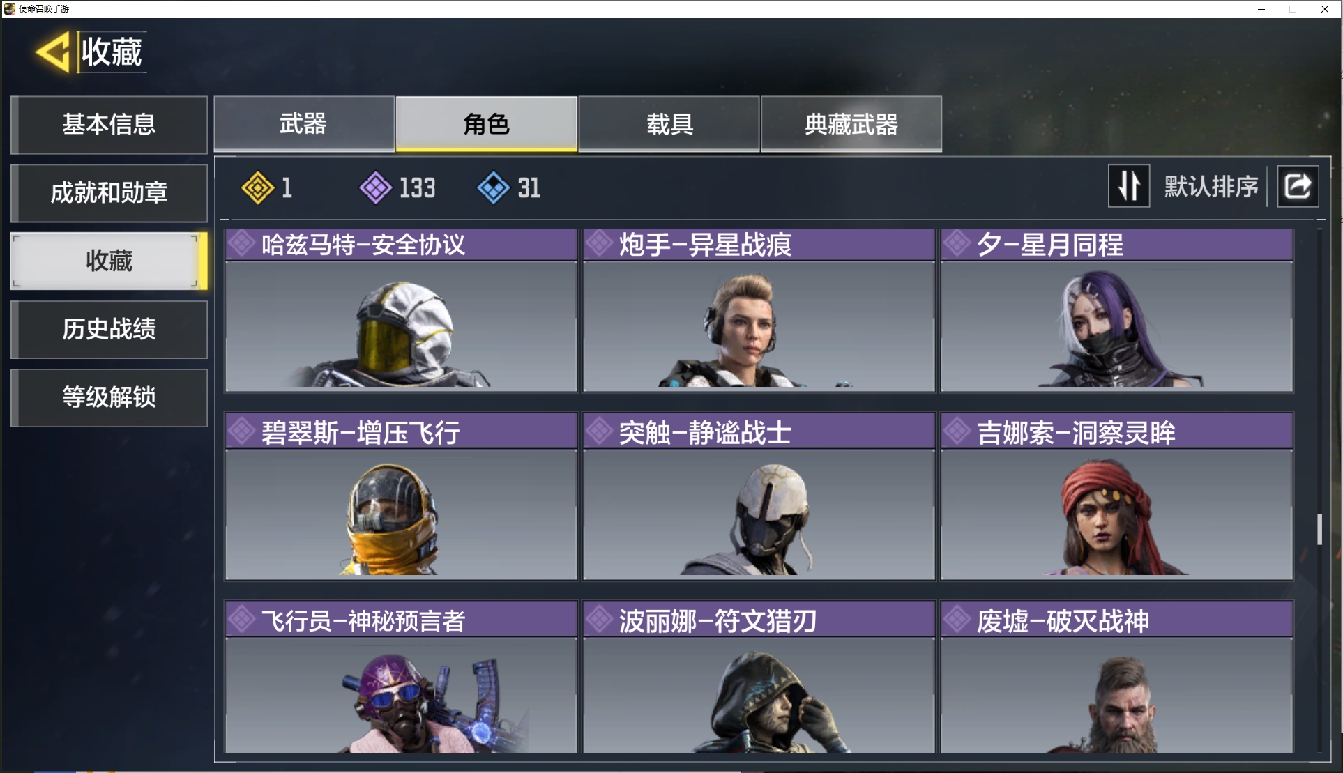Open the 典藏武器 tab
1343x773 pixels.
click(851, 123)
